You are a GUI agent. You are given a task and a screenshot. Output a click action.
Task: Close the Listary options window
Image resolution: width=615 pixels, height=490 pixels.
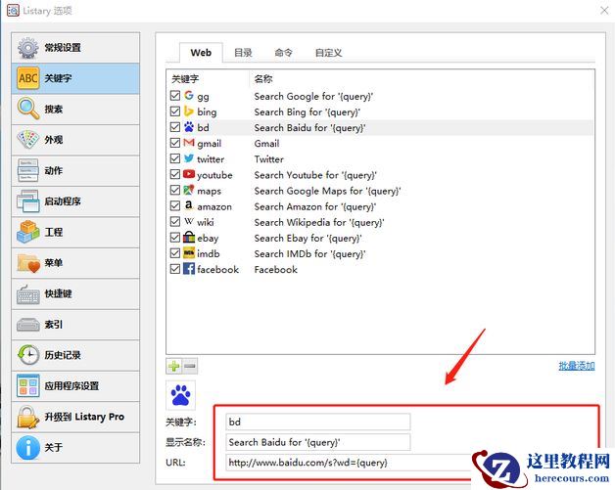[x=604, y=11]
